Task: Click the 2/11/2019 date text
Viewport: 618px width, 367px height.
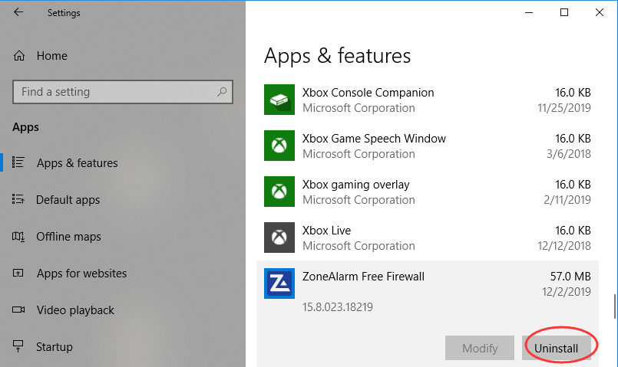Action: 567,200
